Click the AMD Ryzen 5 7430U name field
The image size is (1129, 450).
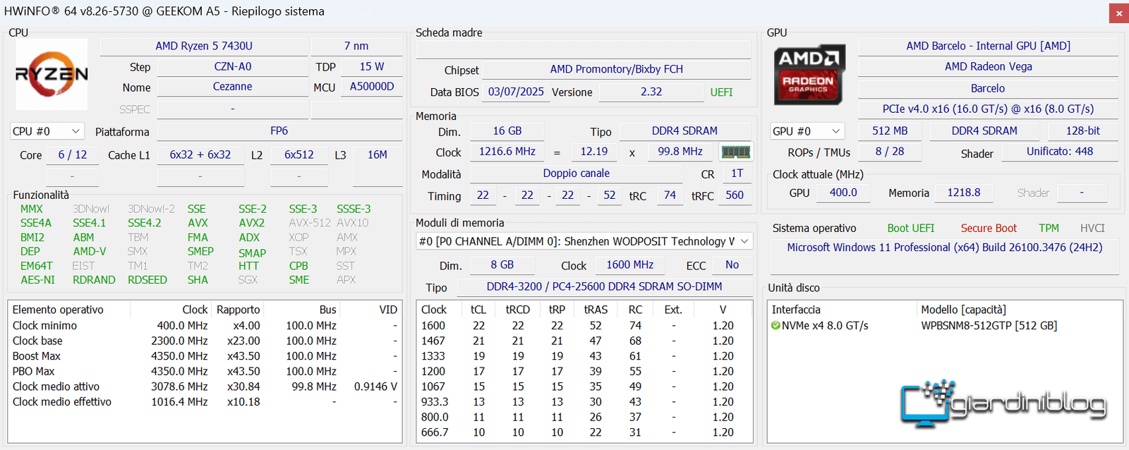(204, 46)
